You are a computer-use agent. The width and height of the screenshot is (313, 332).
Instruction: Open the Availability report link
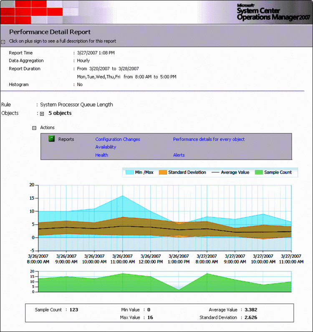(x=106, y=147)
